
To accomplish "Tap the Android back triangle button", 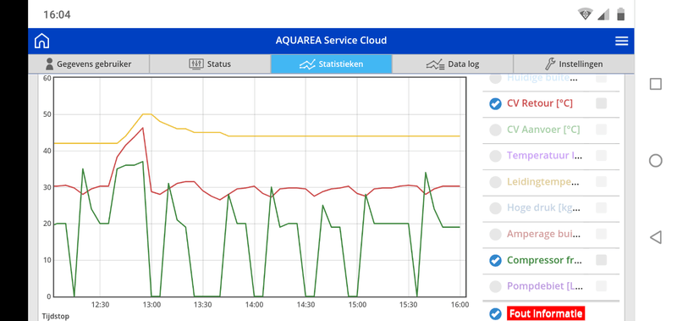I will 655,237.
